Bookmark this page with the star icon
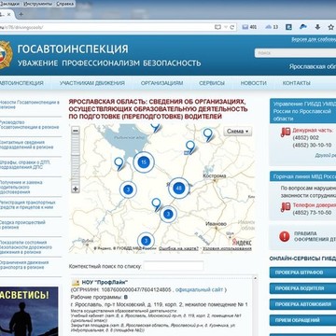Viewport: 336px width, 336px height. click(330, 27)
